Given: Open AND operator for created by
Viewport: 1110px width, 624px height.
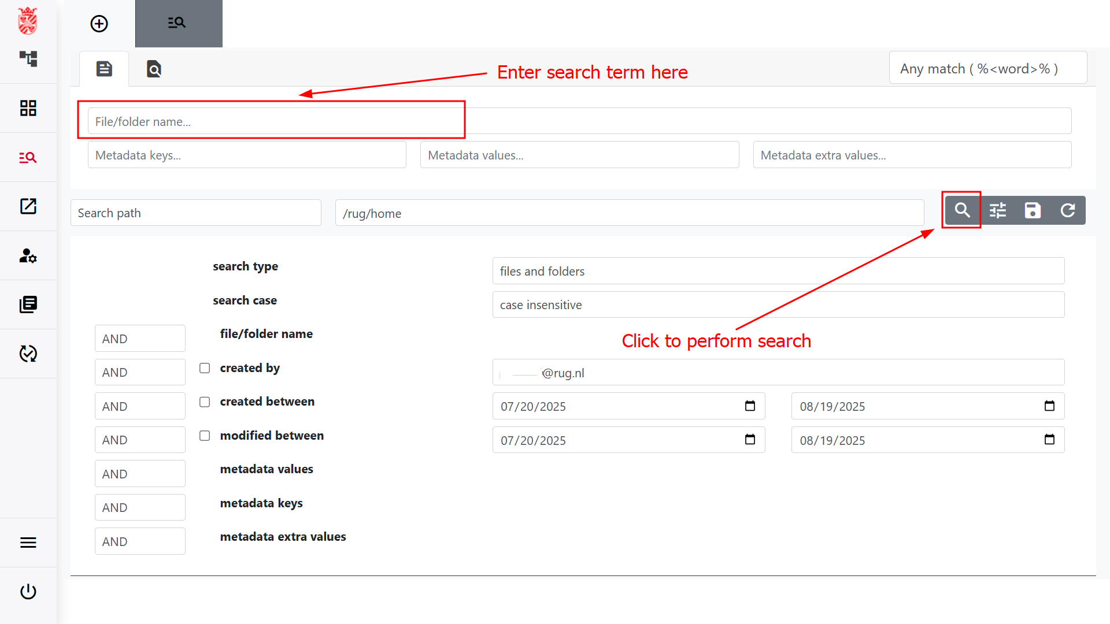Looking at the screenshot, I should click(x=140, y=372).
